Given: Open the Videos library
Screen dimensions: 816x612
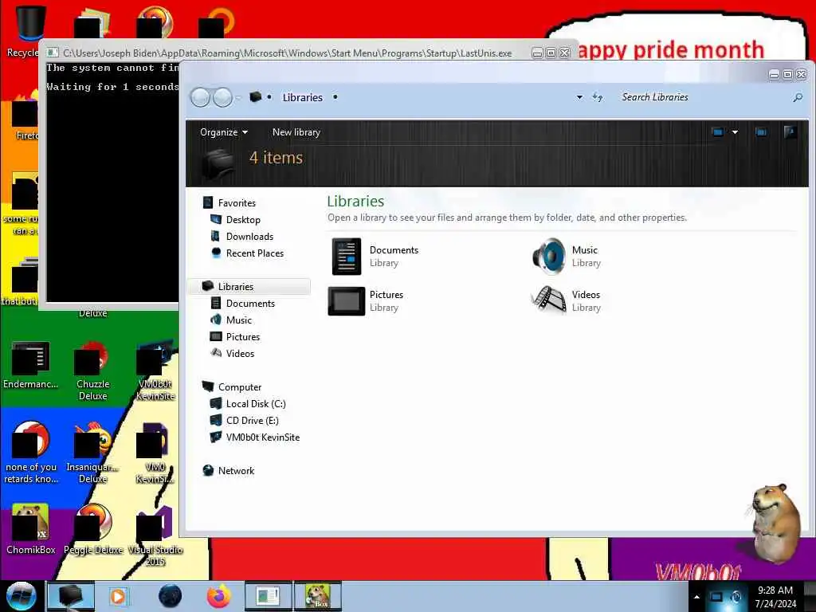Looking at the screenshot, I should [x=567, y=300].
